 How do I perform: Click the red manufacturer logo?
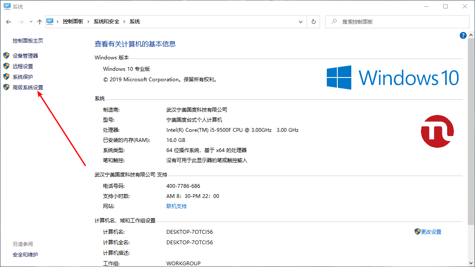(437, 131)
